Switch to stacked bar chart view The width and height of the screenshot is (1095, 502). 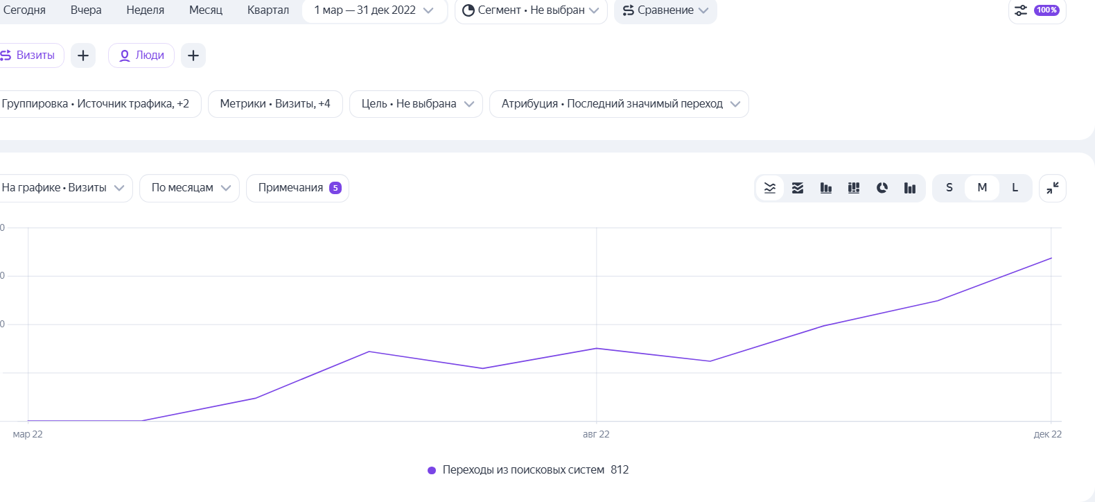854,188
